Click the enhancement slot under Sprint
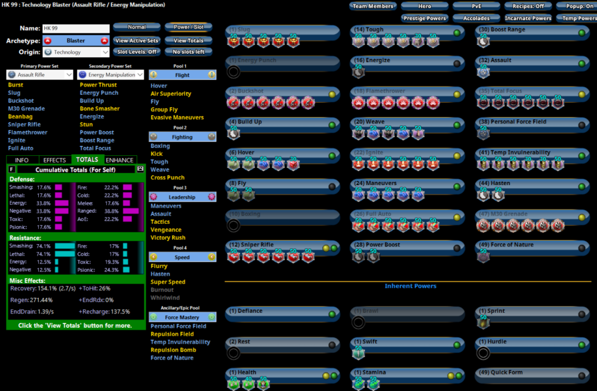The image size is (597, 391). [x=483, y=323]
